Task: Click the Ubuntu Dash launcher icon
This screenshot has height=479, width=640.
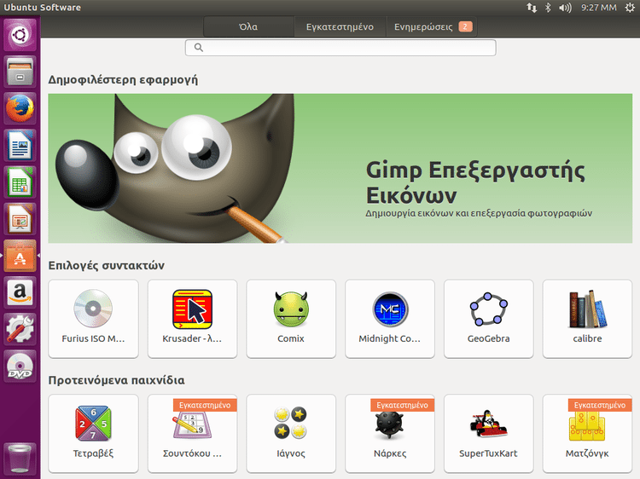Action: click(x=20, y=35)
